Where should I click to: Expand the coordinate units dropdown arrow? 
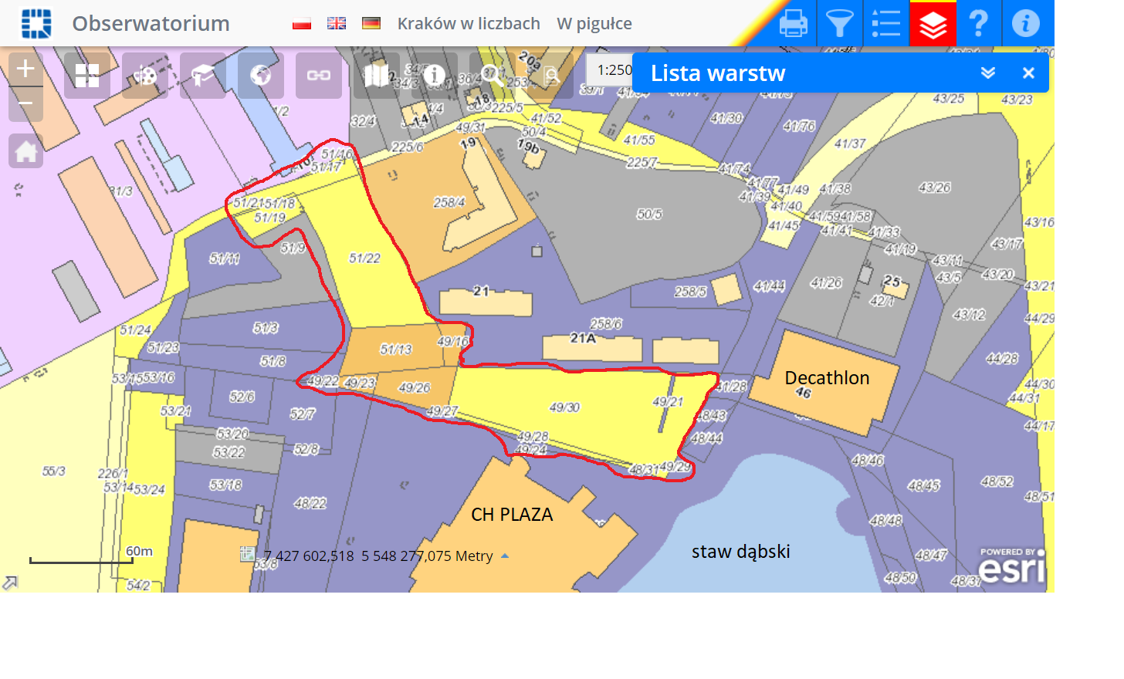pyautogui.click(x=505, y=556)
